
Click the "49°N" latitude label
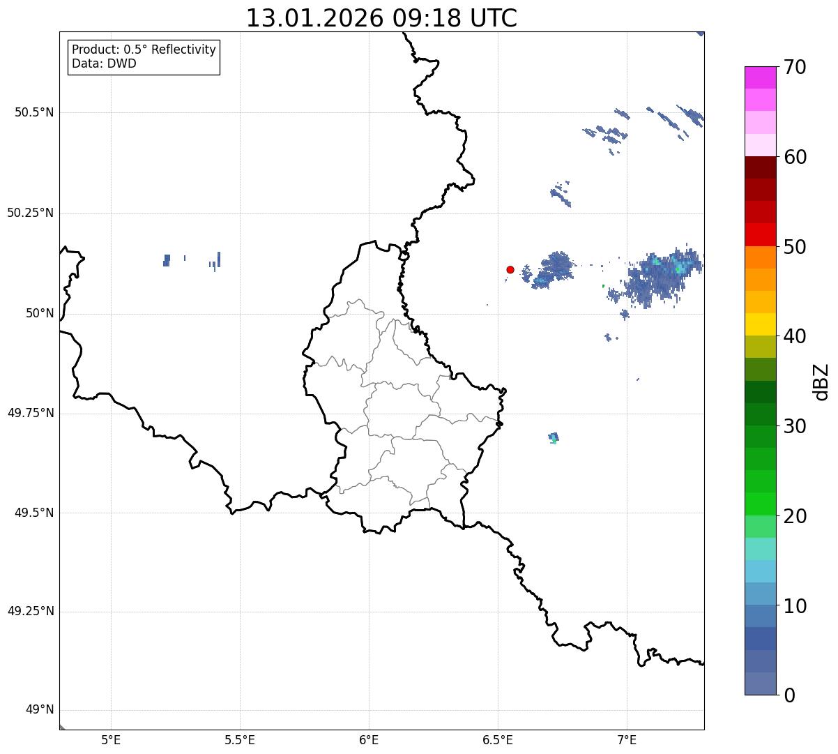39,710
